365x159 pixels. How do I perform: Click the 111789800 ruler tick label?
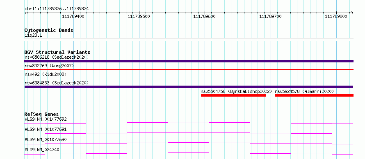336,16
